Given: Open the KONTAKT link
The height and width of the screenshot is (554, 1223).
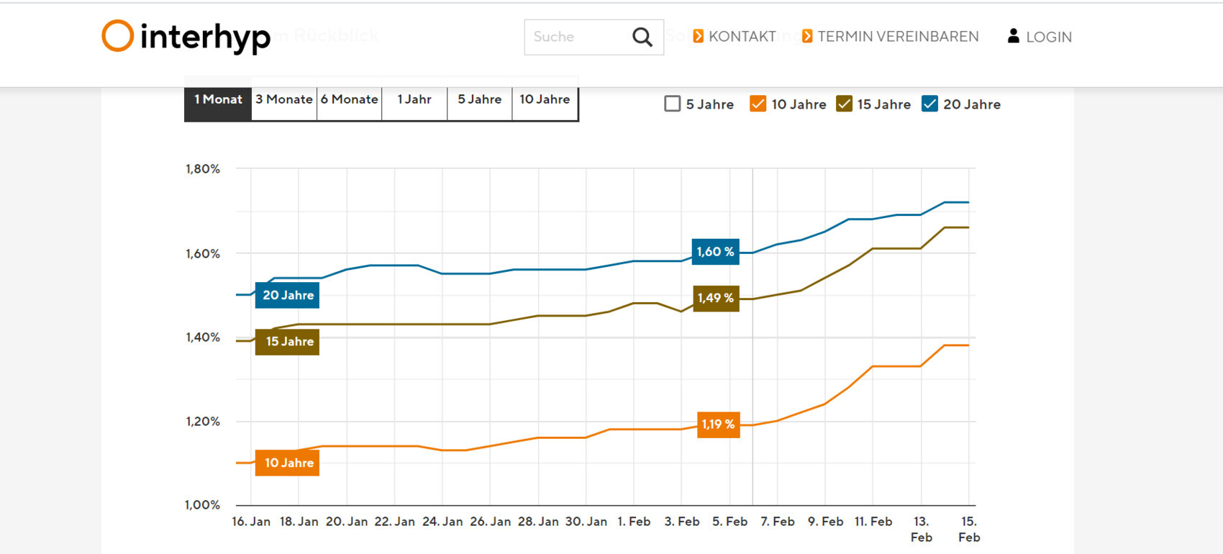Looking at the screenshot, I should 742,37.
